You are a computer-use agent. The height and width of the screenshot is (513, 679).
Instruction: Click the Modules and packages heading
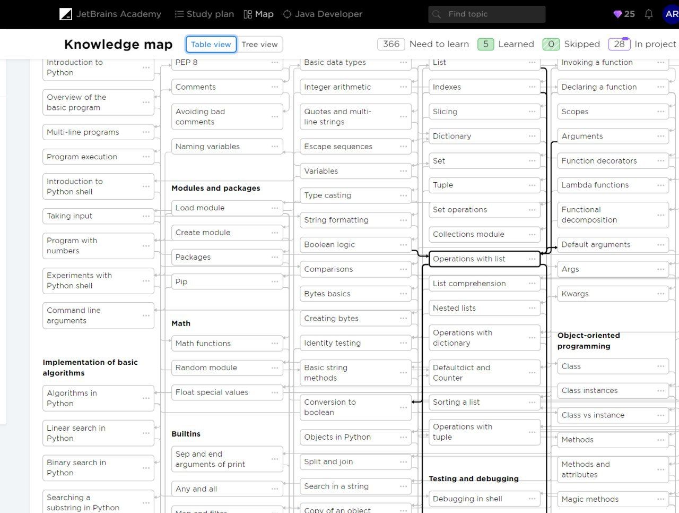[x=216, y=189]
